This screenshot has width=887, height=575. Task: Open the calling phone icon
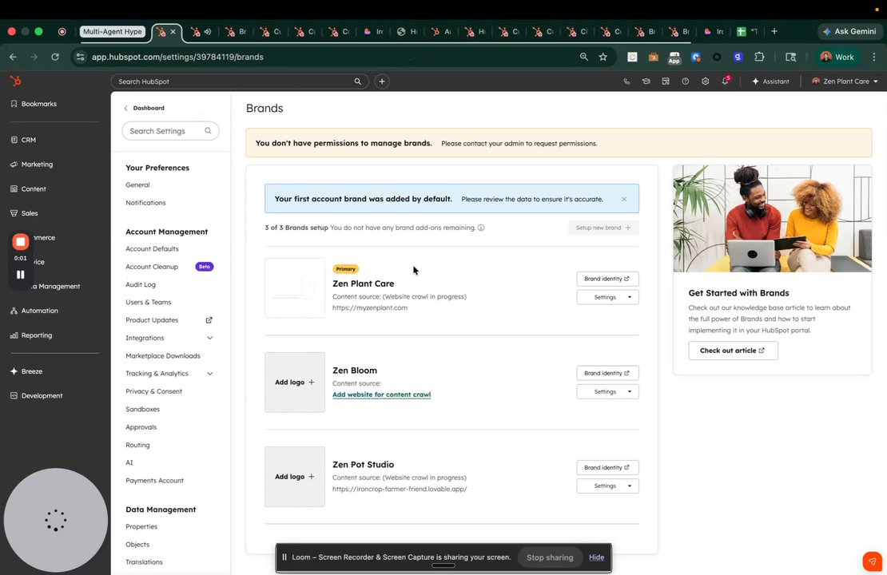point(626,81)
